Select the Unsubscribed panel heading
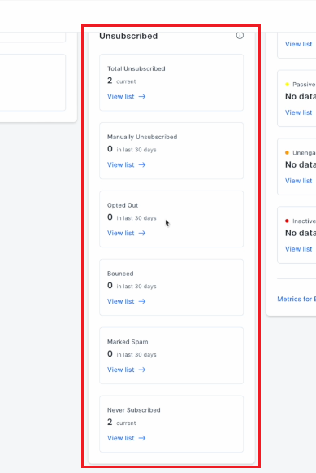316x473 pixels. (x=128, y=36)
